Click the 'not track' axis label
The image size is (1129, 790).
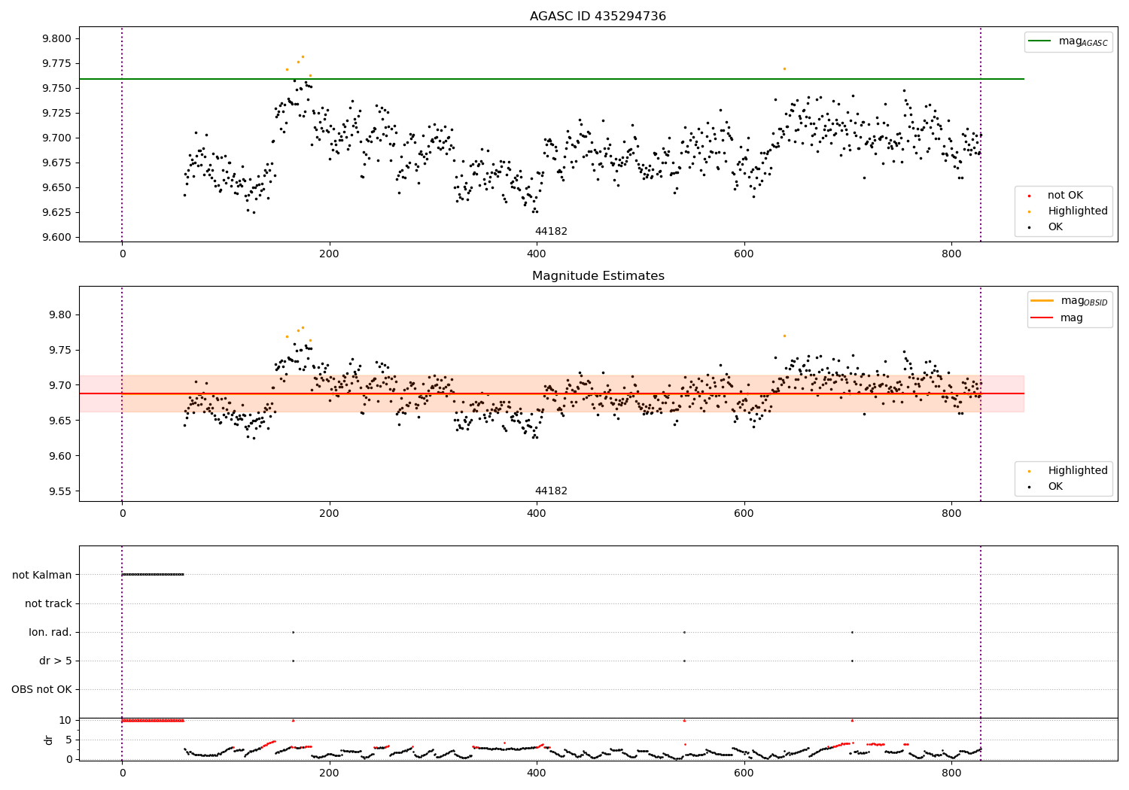point(48,603)
